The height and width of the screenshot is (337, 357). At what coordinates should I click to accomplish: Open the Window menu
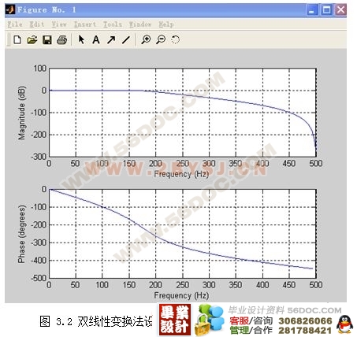point(140,24)
